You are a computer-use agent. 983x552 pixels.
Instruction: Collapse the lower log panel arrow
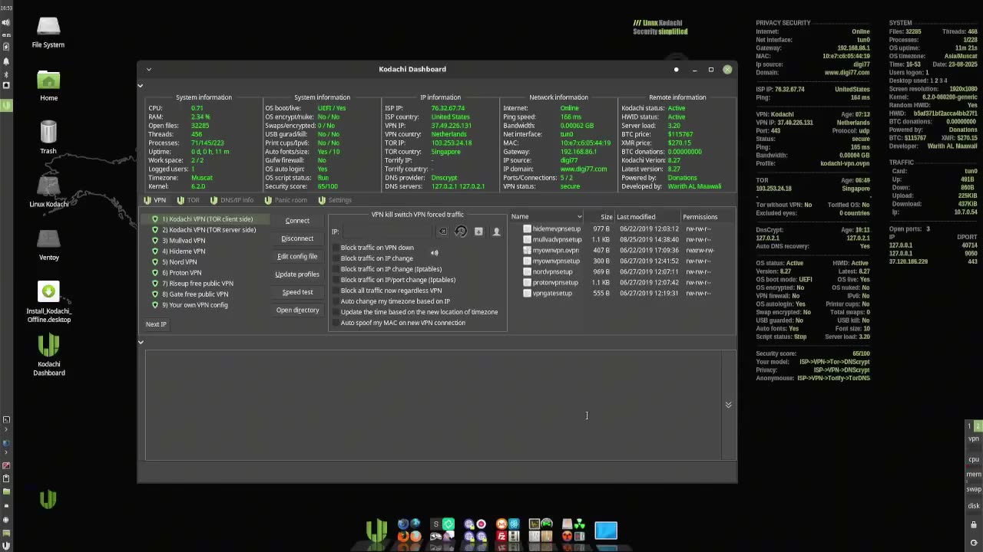point(141,341)
